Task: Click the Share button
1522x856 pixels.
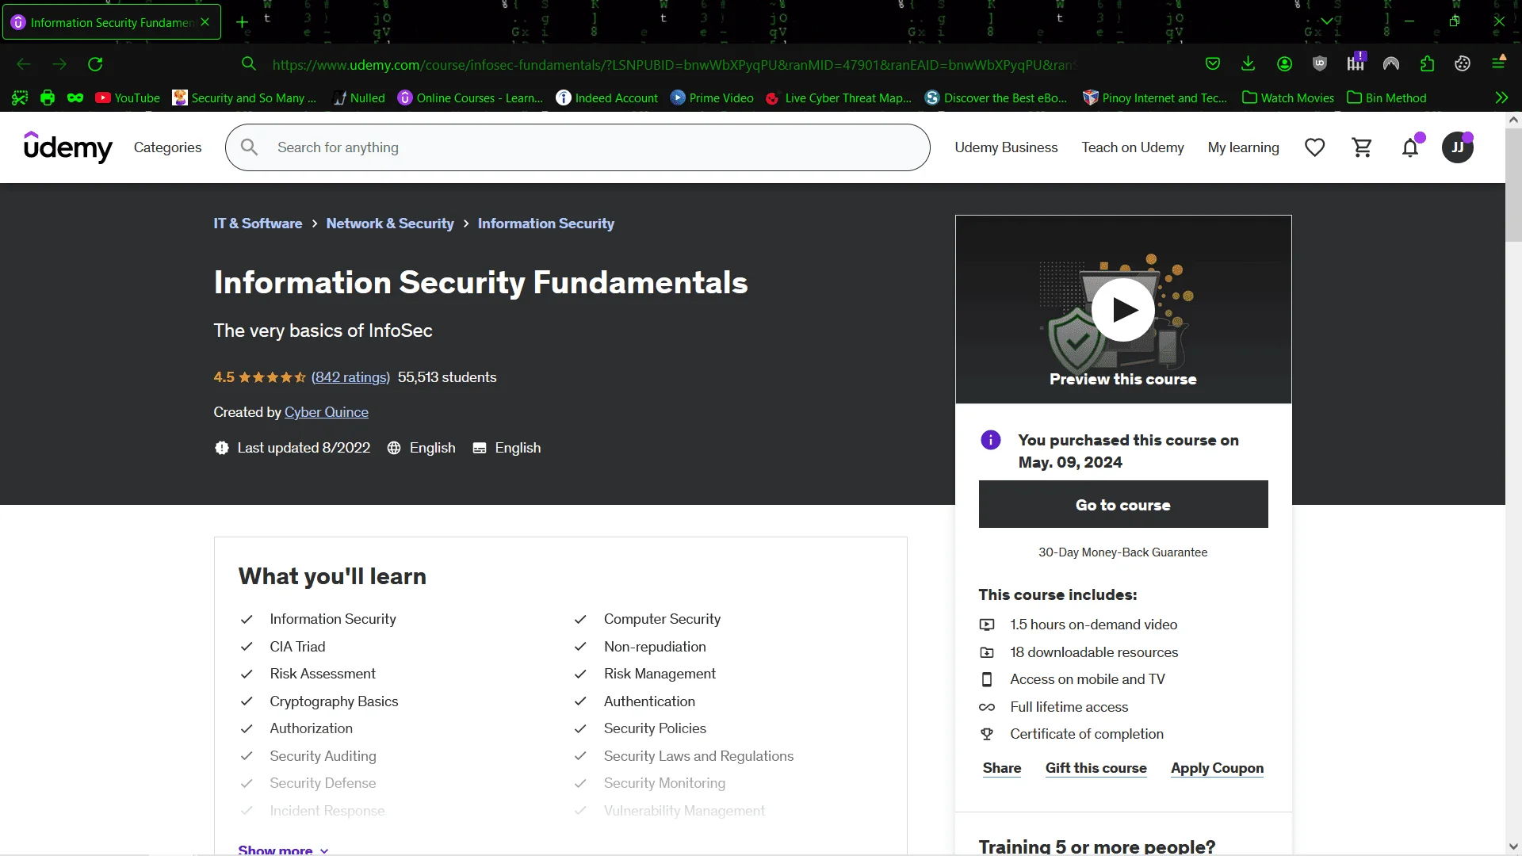Action: [1002, 768]
